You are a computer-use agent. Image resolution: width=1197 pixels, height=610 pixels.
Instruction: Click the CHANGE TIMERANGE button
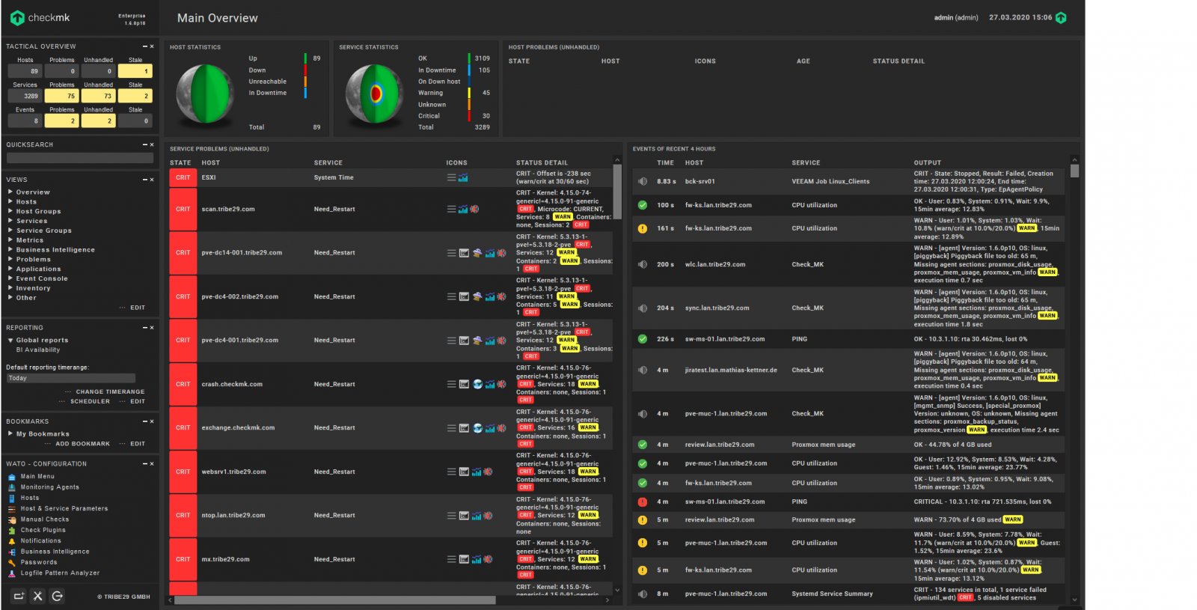tap(110, 392)
